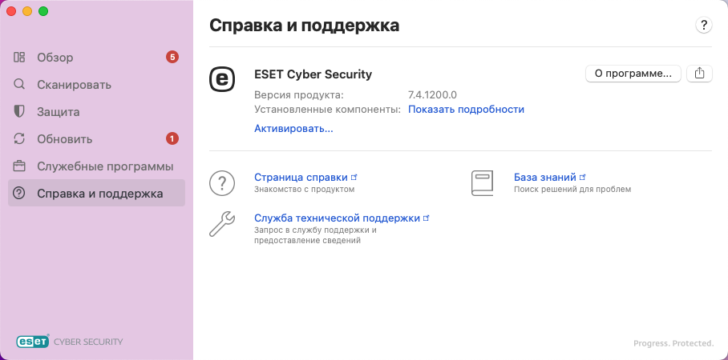Click the red badge showing 1 on Обновить
The width and height of the screenshot is (728, 360).
pyautogui.click(x=172, y=138)
